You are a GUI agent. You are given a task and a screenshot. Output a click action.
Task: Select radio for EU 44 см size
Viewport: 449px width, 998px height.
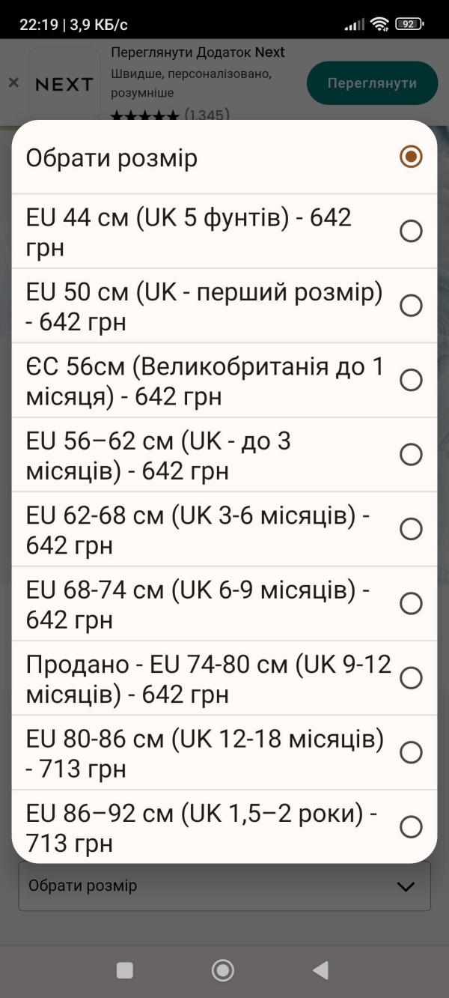[411, 231]
